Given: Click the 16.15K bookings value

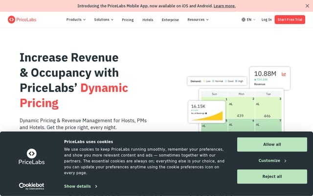Looking at the screenshot, I should [198, 106].
